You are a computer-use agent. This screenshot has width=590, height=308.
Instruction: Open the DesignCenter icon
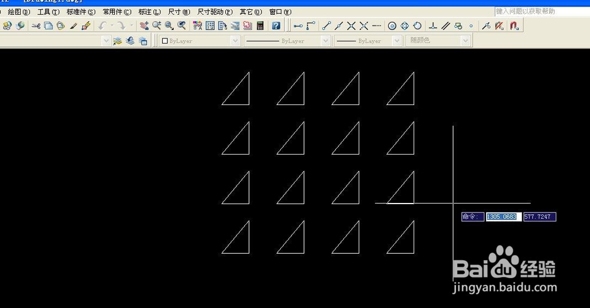210,25
